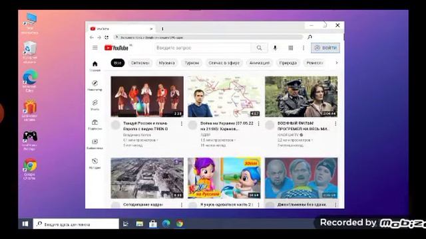426x239 pixels.
Task: Reload the page with the refresh icon
Action: tap(106, 37)
